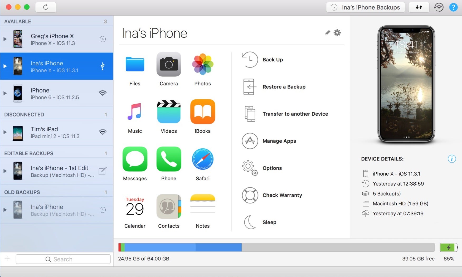Screen dimensions: 462x277
Task: Click Manage Apps label
Action: tap(279, 141)
